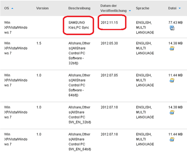Download the 77.43 MB Samsung Kies file
Screen dimensions: 187x152
click(x=172, y=28)
